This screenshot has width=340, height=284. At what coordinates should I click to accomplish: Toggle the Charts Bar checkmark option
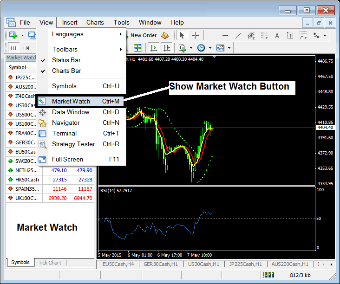(x=66, y=71)
